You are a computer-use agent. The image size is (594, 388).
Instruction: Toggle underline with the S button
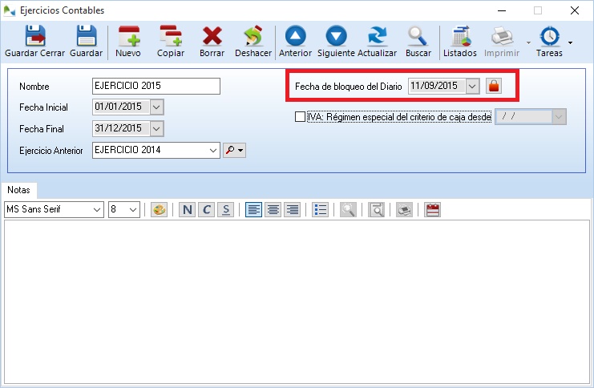(x=226, y=209)
